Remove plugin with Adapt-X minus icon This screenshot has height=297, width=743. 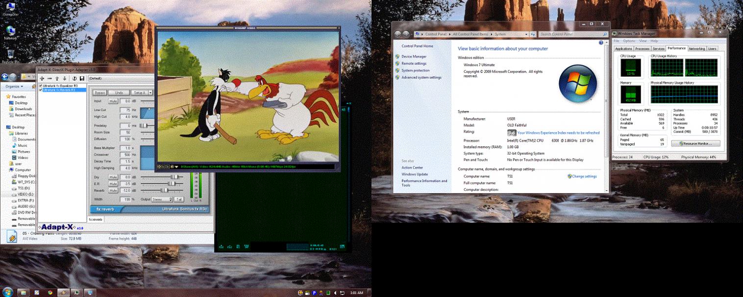50,78
